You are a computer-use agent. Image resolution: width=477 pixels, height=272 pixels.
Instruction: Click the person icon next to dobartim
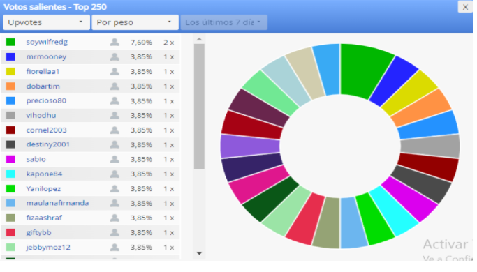pyautogui.click(x=115, y=86)
